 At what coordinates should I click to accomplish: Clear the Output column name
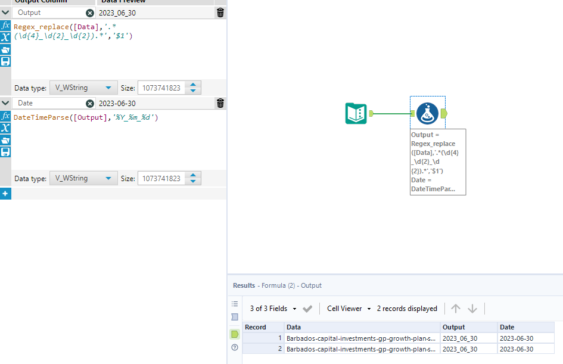click(x=90, y=13)
